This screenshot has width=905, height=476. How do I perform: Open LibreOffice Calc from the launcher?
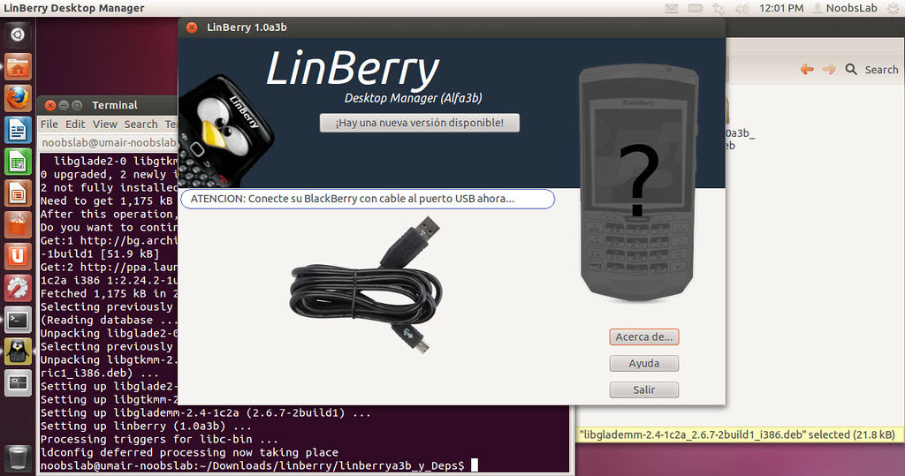click(18, 162)
